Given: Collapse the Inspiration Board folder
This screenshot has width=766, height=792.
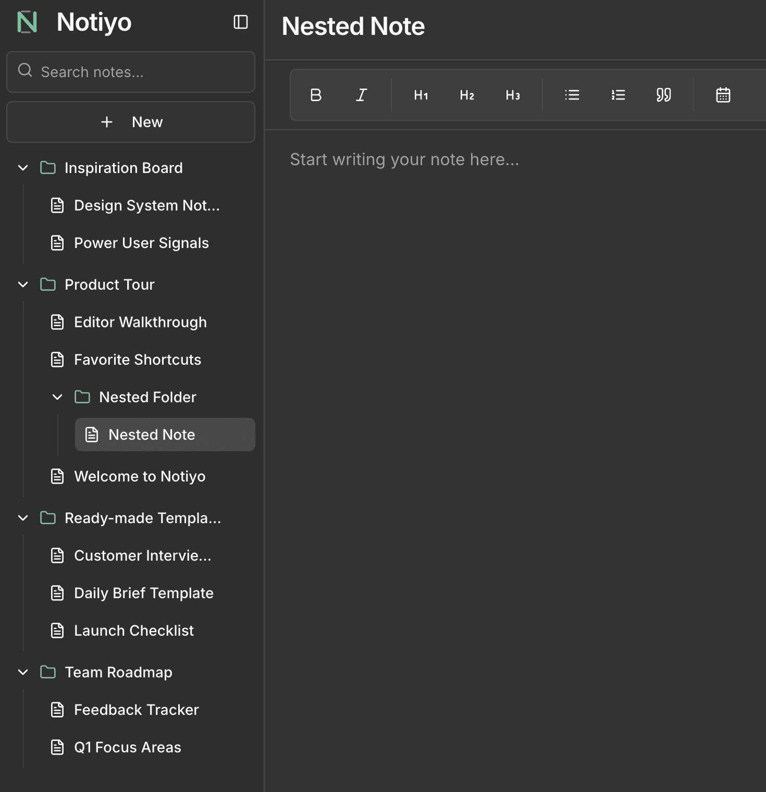Looking at the screenshot, I should [x=23, y=167].
